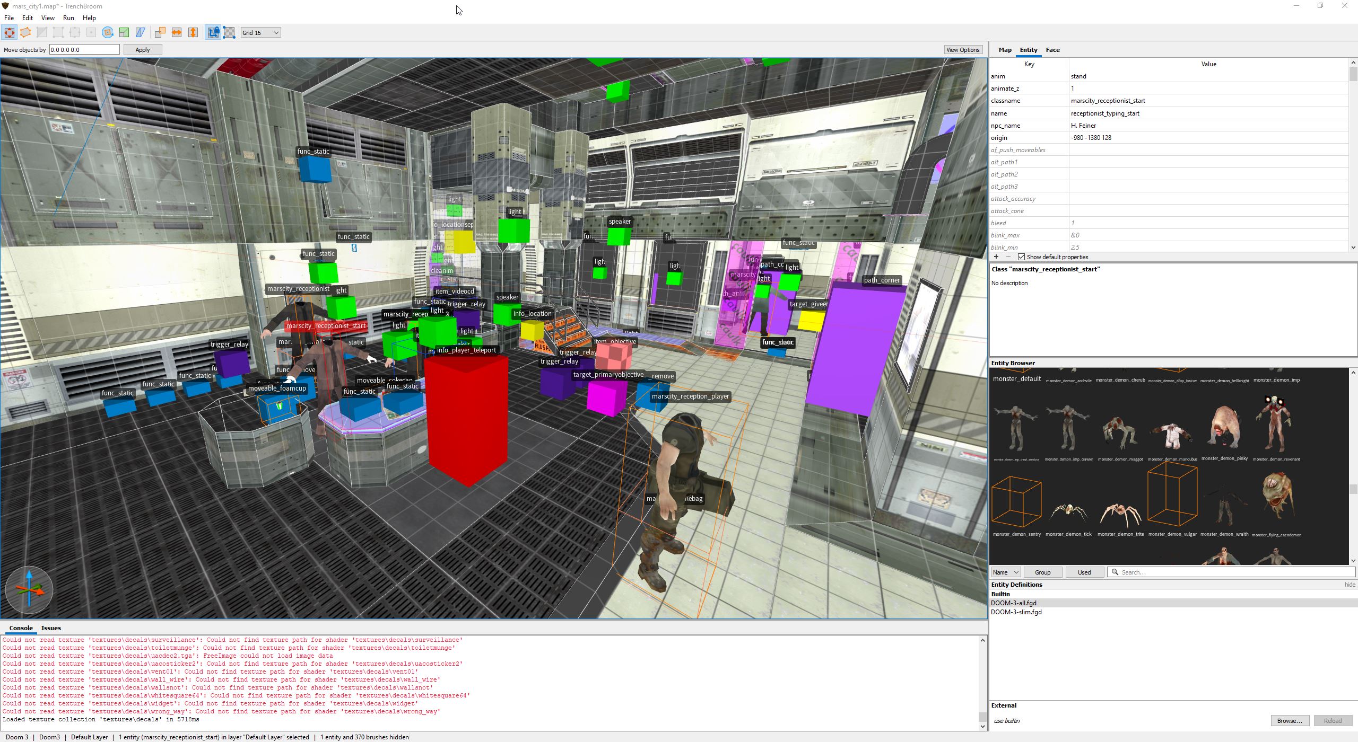Select the scale objects tool
The image size is (1358, 742).
click(124, 33)
